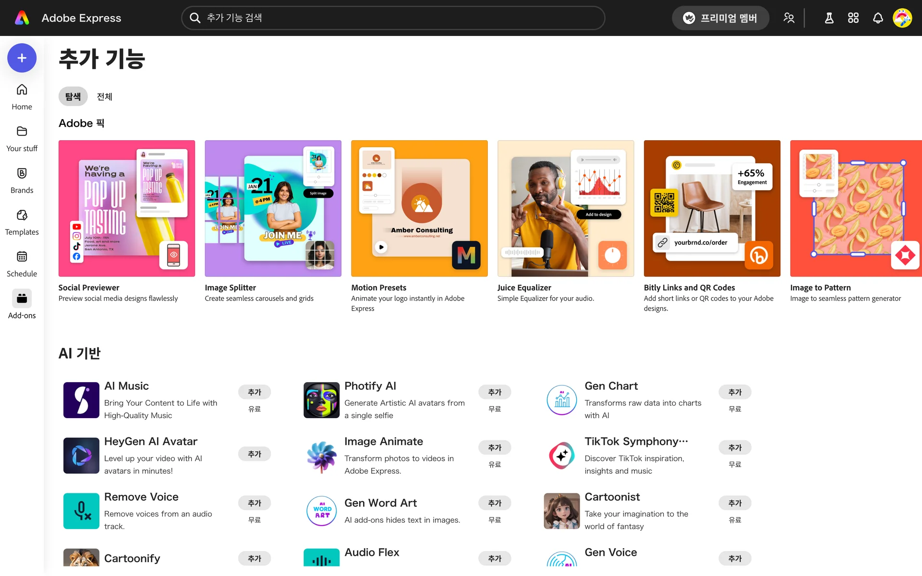Click the blue plus create button
This screenshot has height=576, width=922.
22,58
